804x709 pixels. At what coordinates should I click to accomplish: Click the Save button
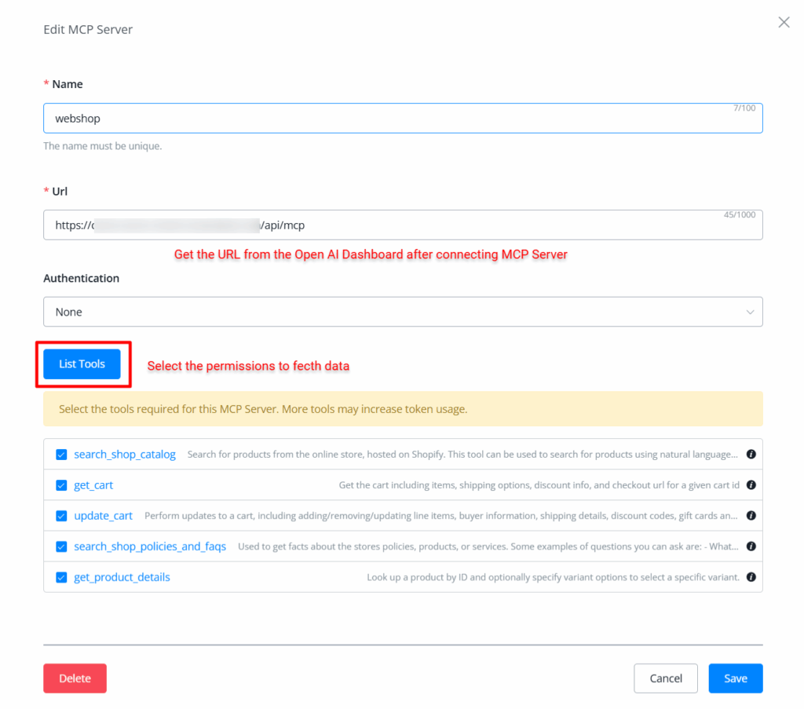[735, 678]
